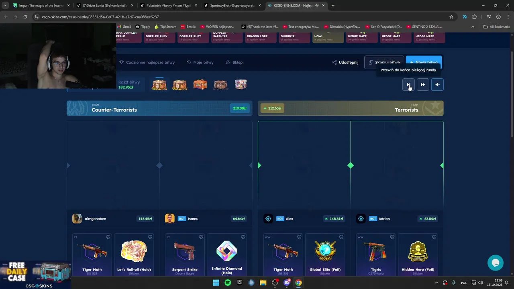The height and width of the screenshot is (289, 514).
Task: Click the fairness shield on aimgonaben's Tiger Moth
Action: [x=108, y=237]
